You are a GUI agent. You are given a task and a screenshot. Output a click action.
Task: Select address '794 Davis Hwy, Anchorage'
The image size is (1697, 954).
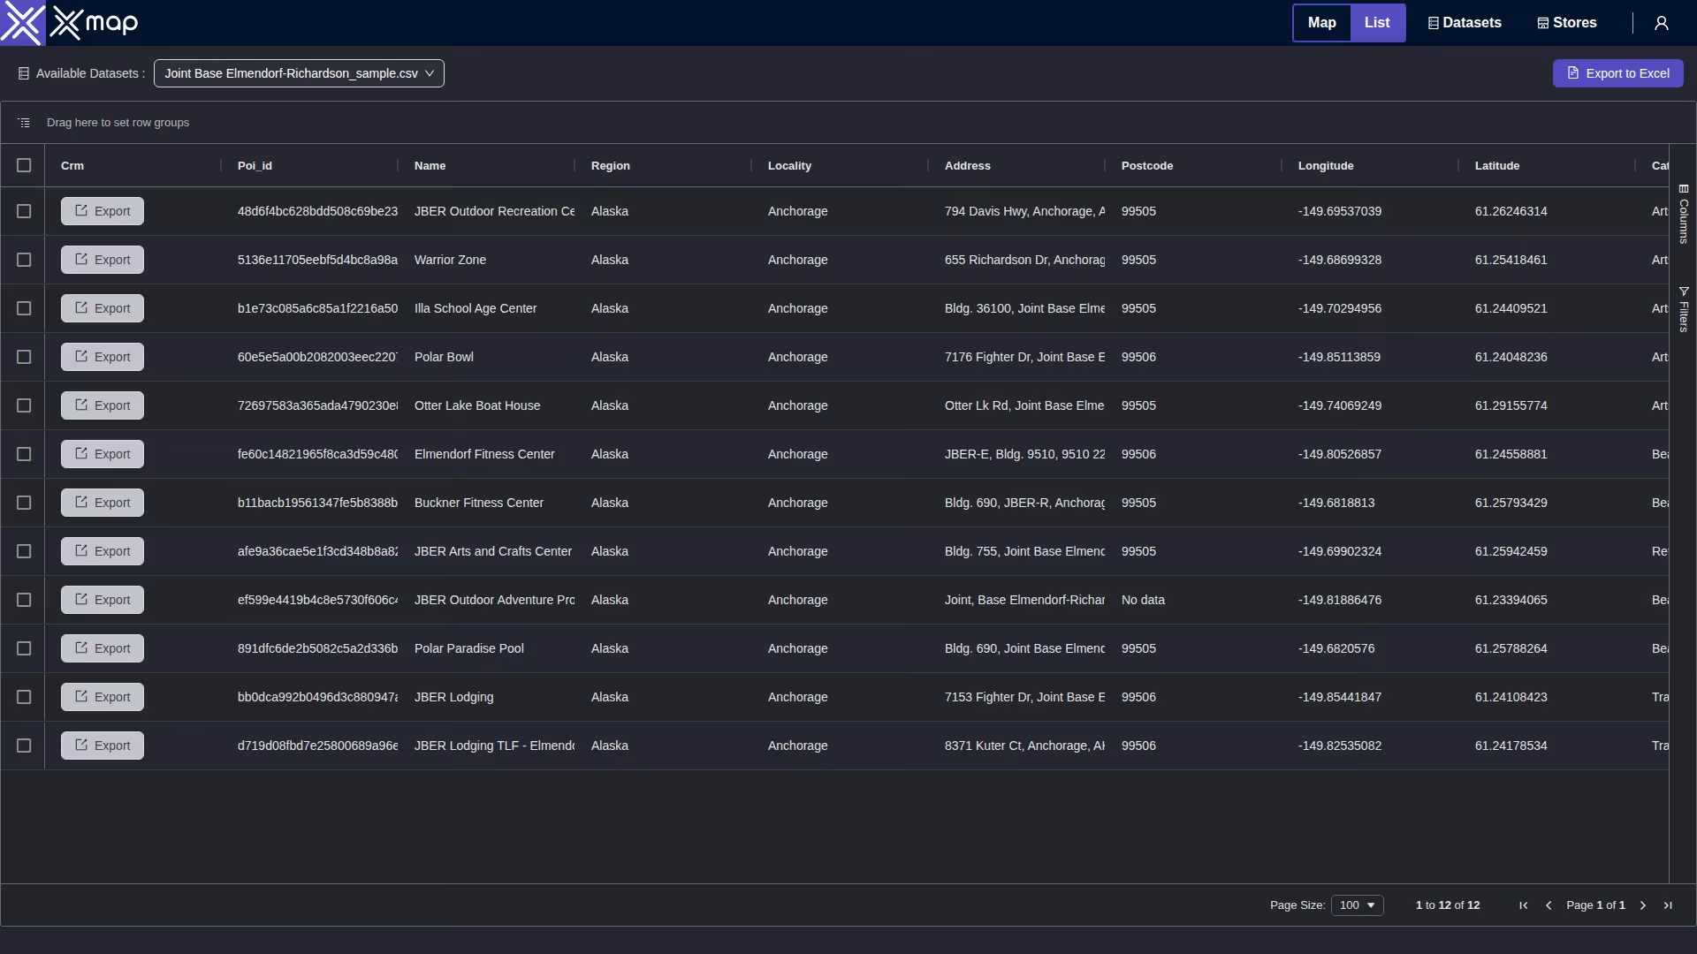tap(1025, 211)
